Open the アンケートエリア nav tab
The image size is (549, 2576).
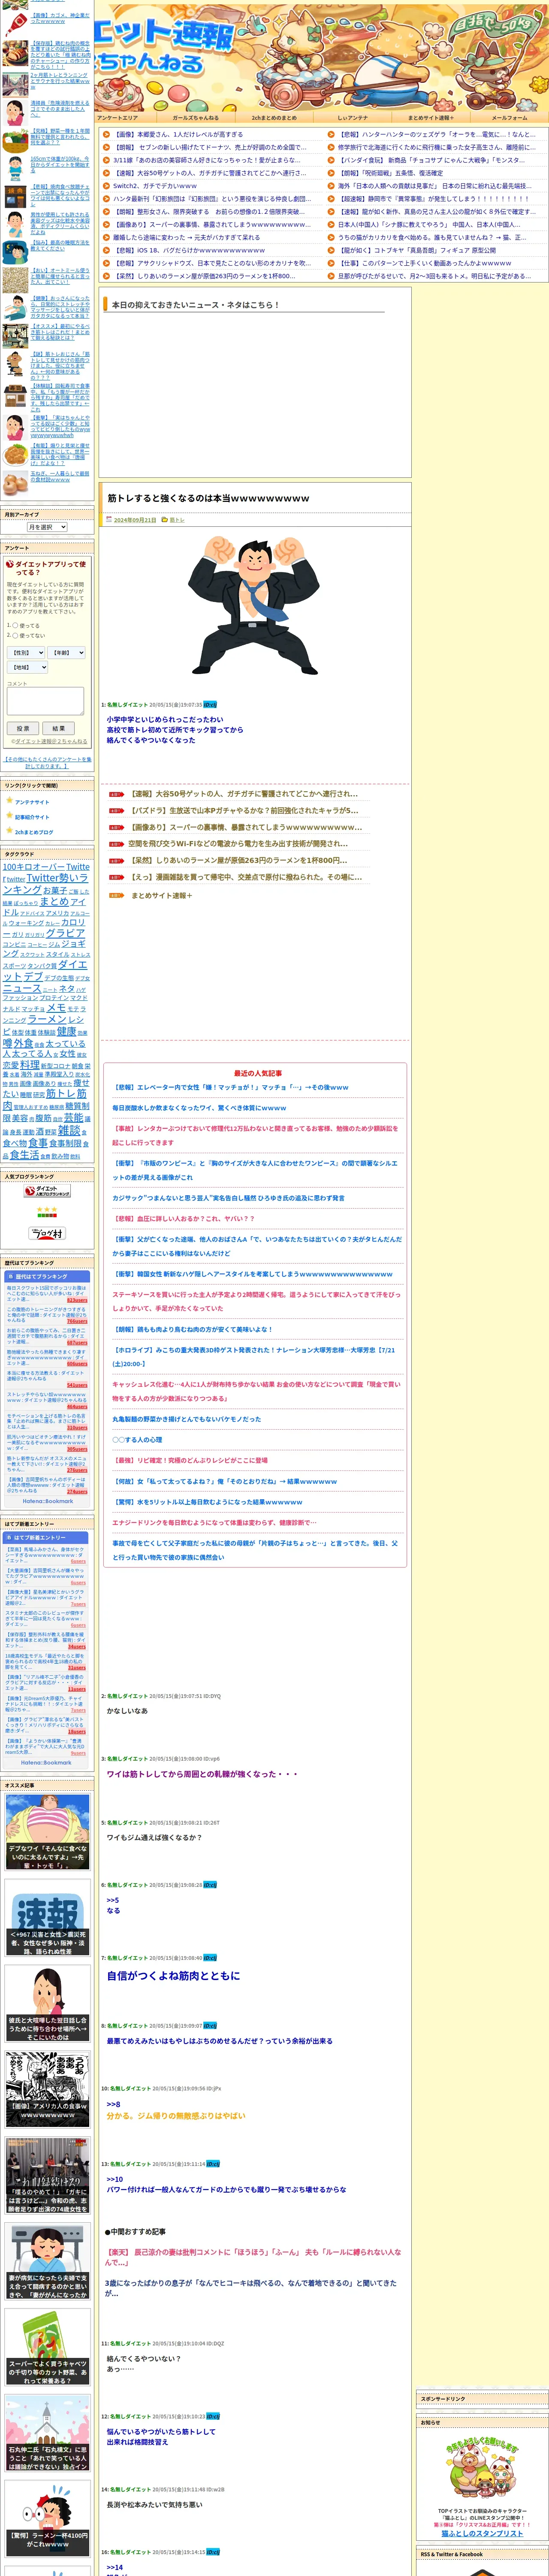click(x=118, y=118)
